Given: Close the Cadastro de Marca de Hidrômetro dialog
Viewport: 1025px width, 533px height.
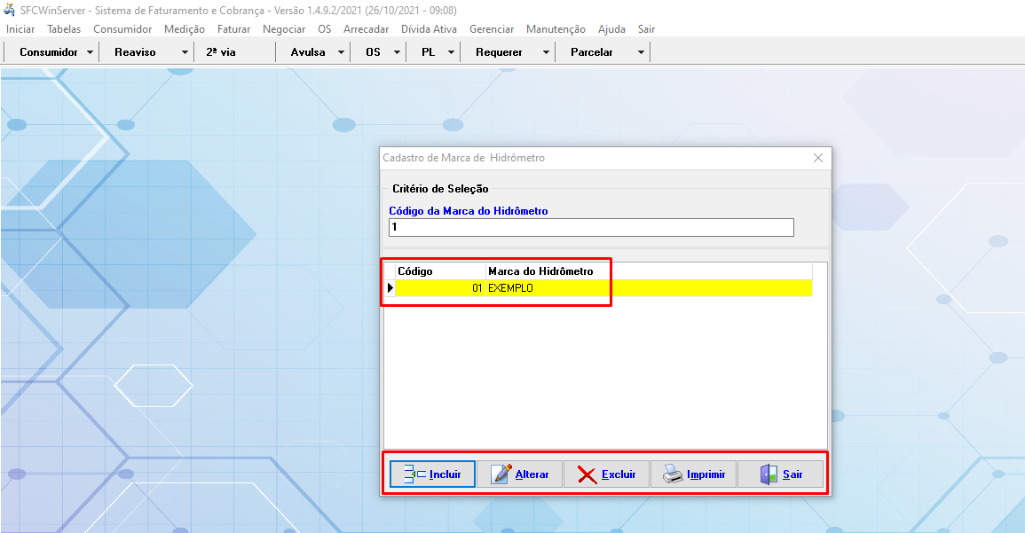Looking at the screenshot, I should (x=818, y=158).
